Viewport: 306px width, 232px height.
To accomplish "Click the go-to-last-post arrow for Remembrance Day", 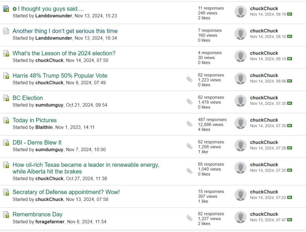I will pos(290,220).
